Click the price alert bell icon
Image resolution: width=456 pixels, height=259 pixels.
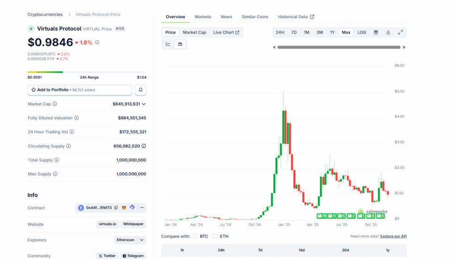(x=140, y=90)
